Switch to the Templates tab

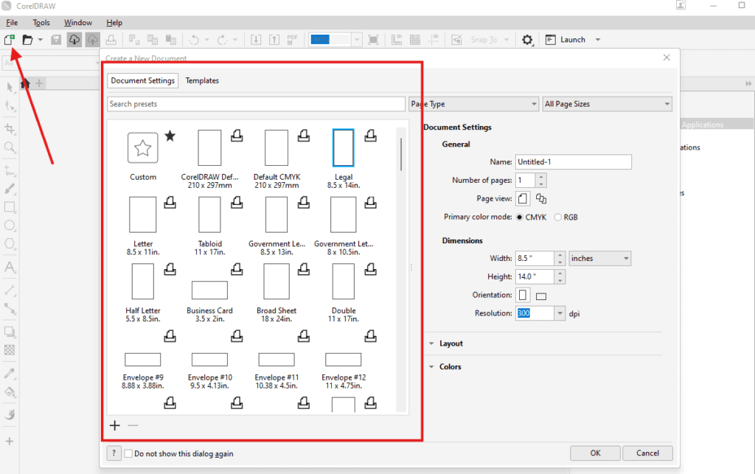[x=202, y=80]
